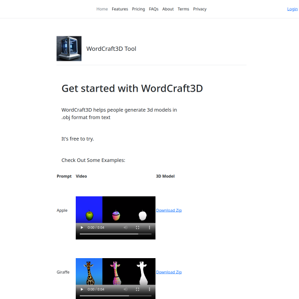Click the 'Prompt' column header

point(64,176)
